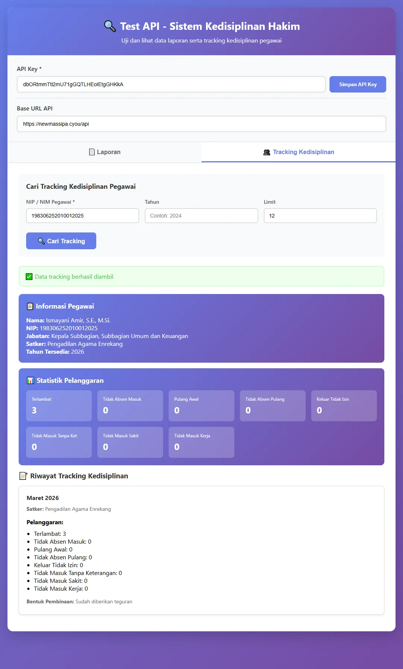Click the document icon on Laporan tab

[92, 152]
